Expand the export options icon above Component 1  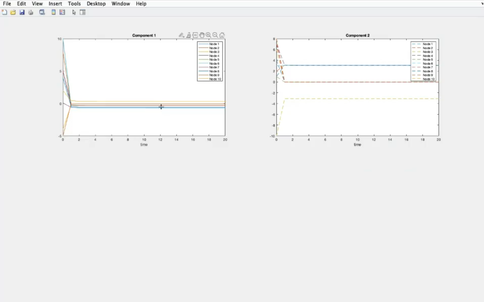pyautogui.click(x=181, y=35)
